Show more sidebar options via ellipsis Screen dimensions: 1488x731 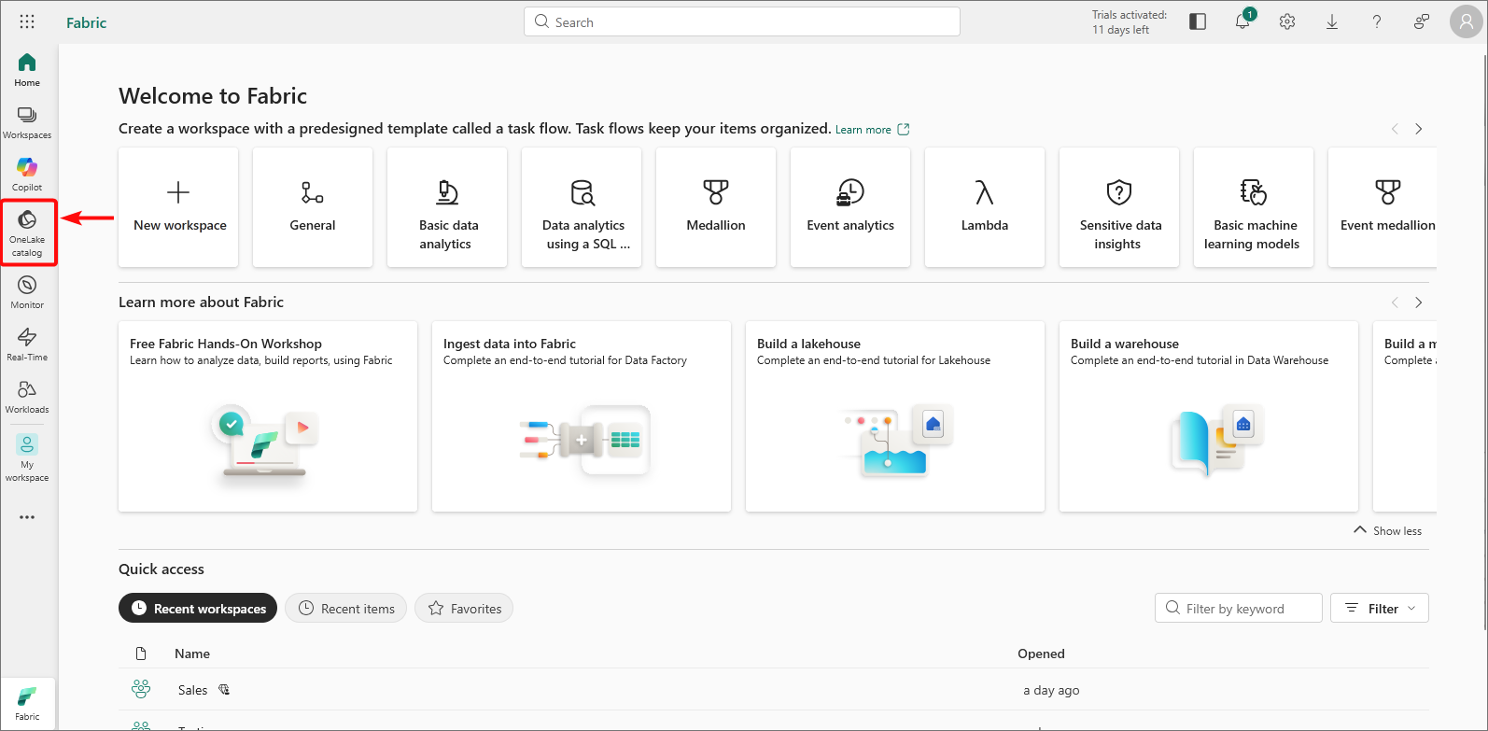click(x=27, y=517)
